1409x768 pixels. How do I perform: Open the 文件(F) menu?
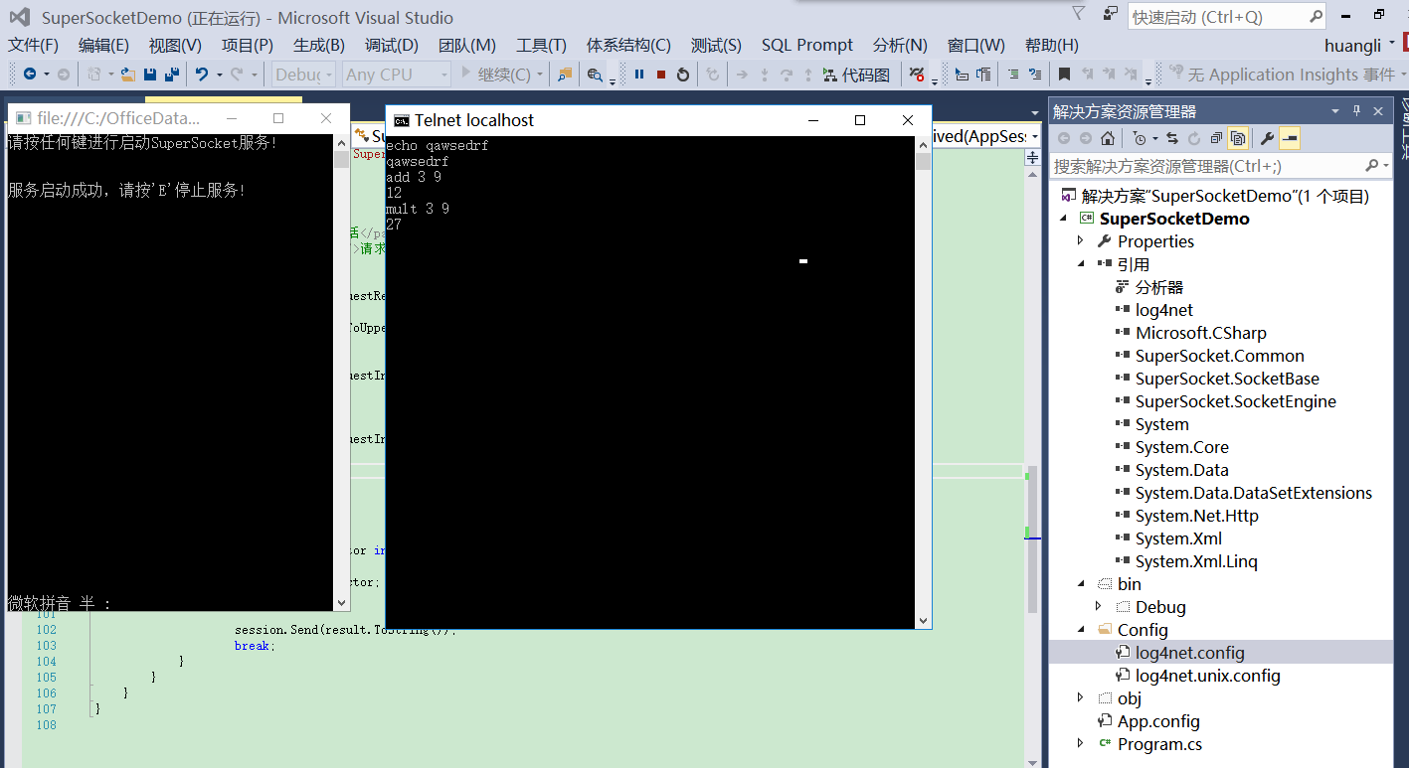pos(34,45)
